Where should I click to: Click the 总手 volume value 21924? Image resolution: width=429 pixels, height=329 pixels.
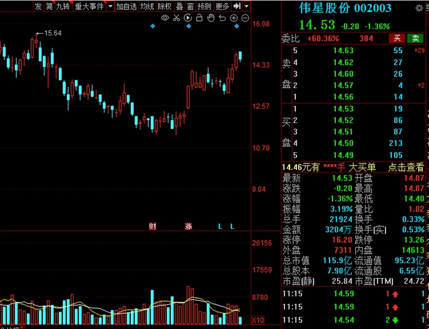[341, 220]
